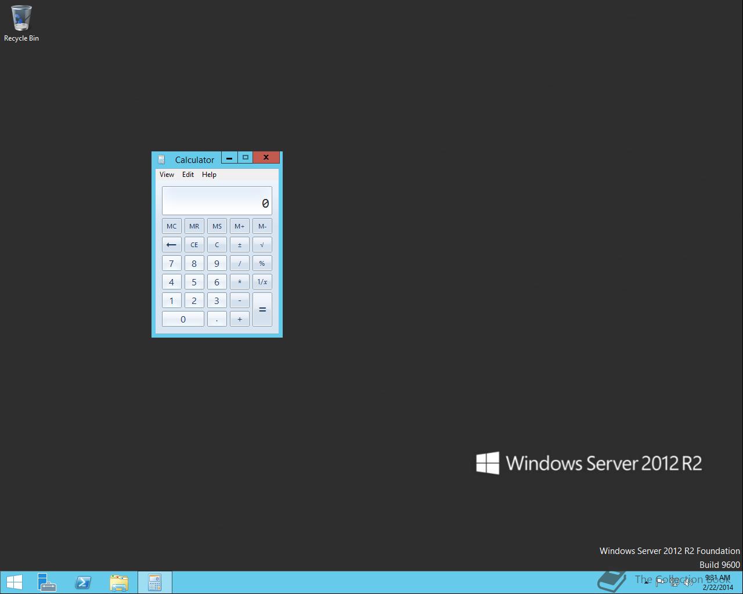Screen dimensions: 743x594
Task: Click digit 1 on Calculator
Action: click(171, 300)
